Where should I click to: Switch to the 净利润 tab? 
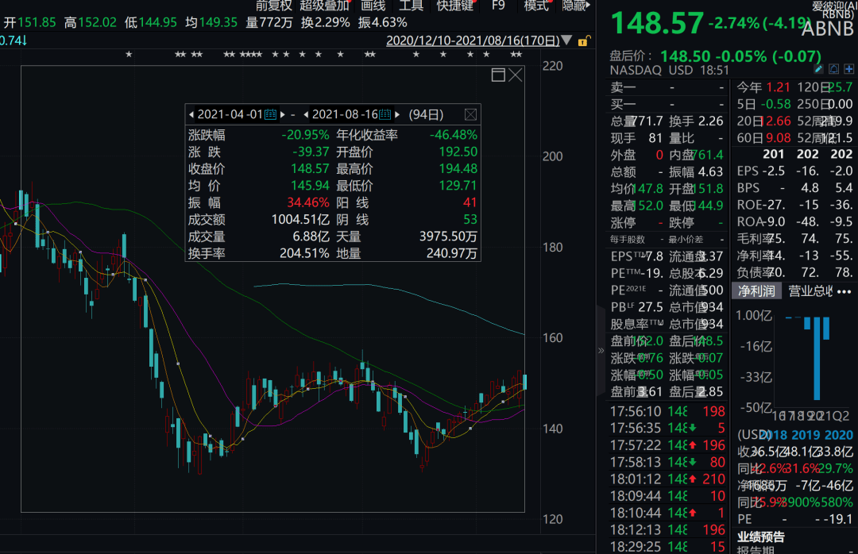pos(757,291)
